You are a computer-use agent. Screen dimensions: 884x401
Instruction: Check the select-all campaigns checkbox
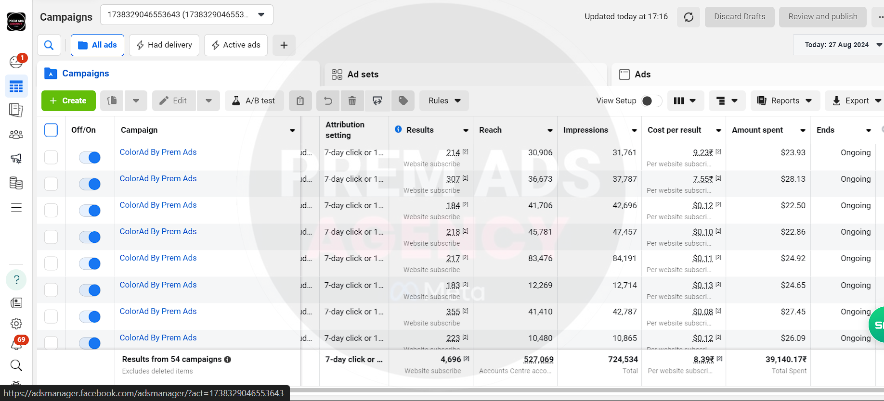pos(51,130)
